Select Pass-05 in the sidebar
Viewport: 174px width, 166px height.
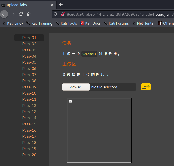pos(29,62)
